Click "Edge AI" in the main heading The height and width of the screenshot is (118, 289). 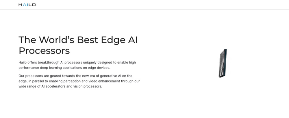[119, 40]
